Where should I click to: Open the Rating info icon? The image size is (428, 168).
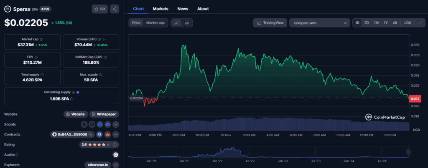(x=115, y=145)
